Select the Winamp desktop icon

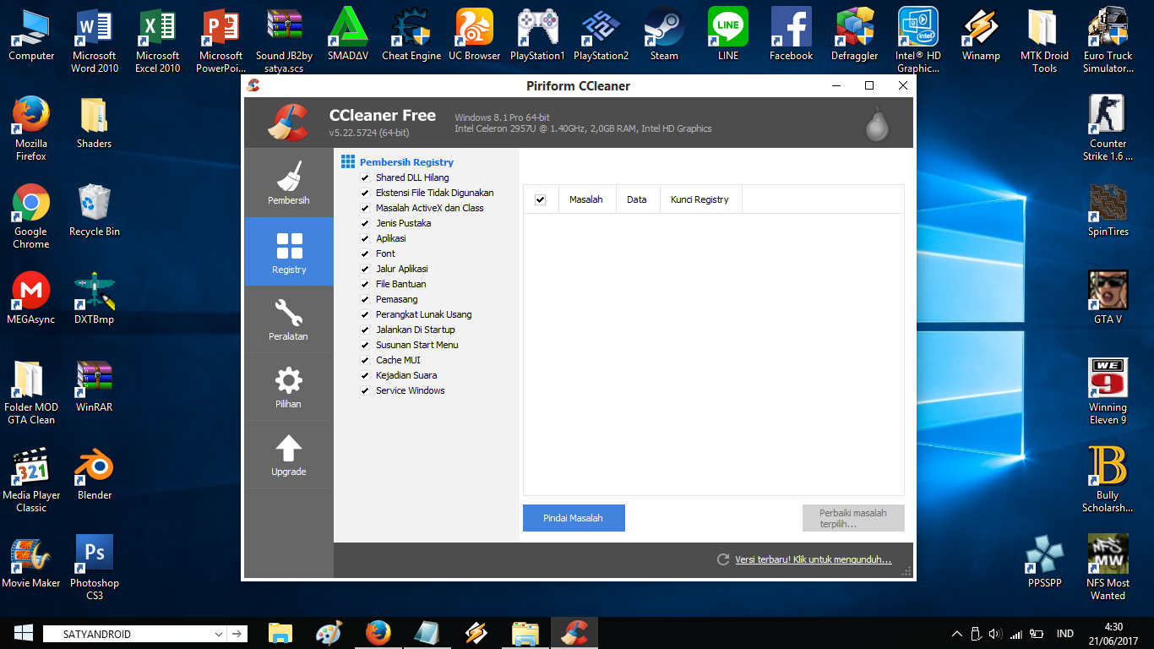981,35
